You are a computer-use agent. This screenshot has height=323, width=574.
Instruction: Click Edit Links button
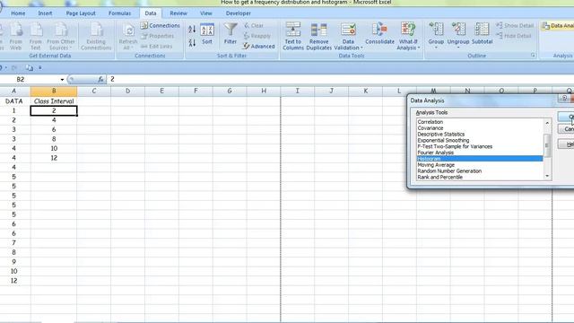156,46
